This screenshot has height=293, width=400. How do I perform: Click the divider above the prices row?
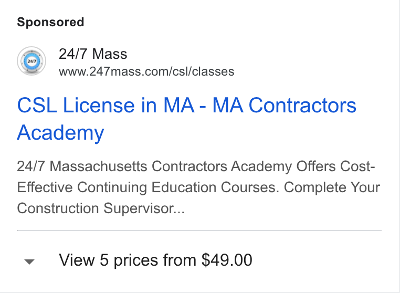click(199, 231)
